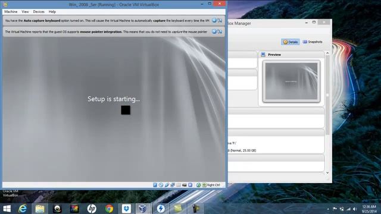
Task: Open the Devices menu
Action: pos(39,12)
